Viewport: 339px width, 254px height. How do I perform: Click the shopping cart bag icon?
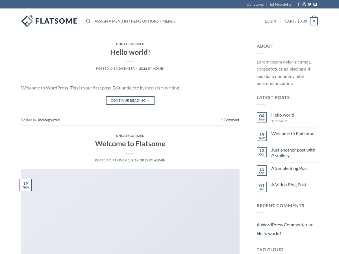(x=314, y=21)
